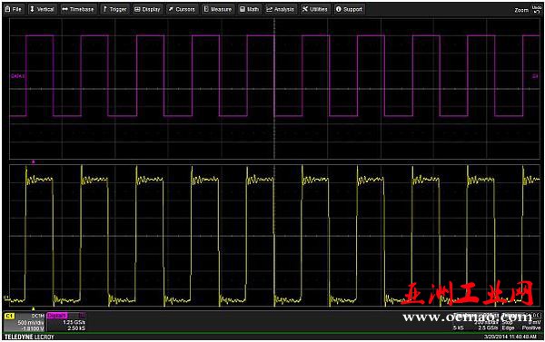545x342 pixels.
Task: Open the Math menu
Action: click(x=249, y=9)
